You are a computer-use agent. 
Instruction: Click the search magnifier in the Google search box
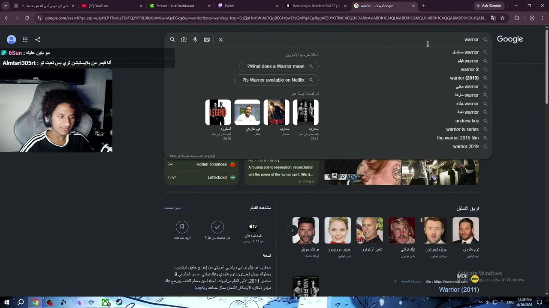[172, 39]
